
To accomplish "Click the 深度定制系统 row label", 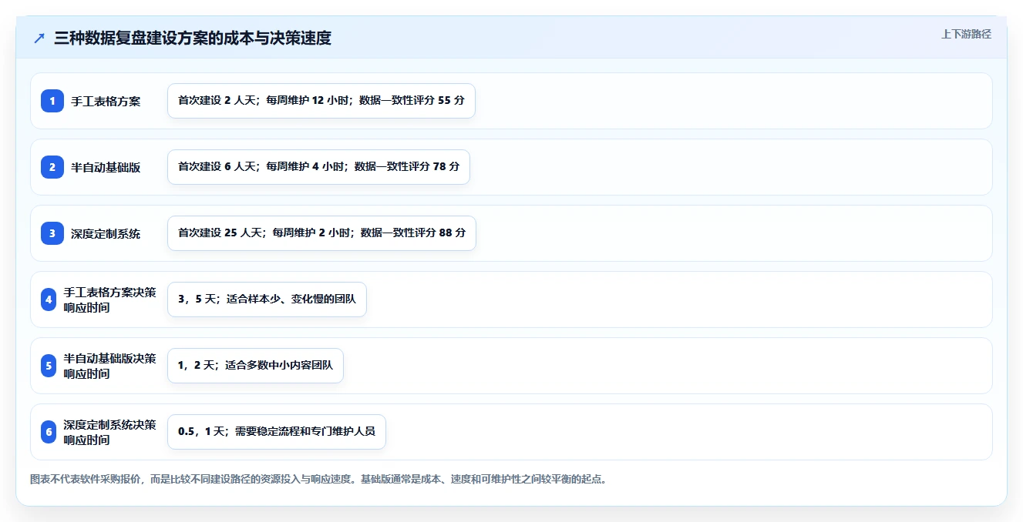I will click(x=106, y=233).
